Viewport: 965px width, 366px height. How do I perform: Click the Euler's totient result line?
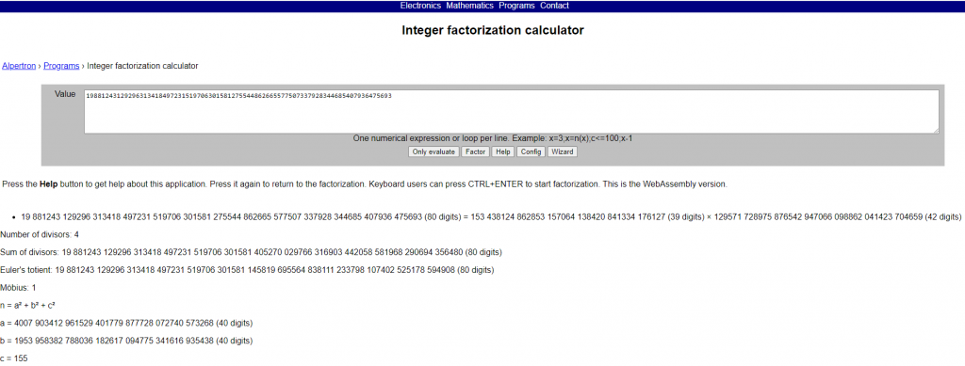point(247,270)
